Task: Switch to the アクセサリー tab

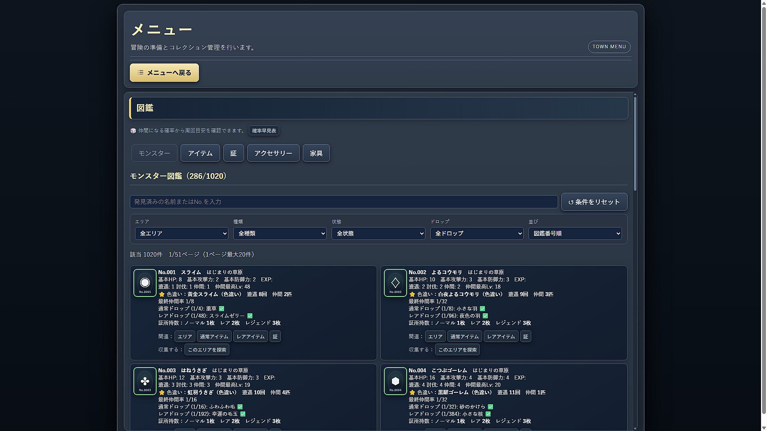Action: click(273, 153)
